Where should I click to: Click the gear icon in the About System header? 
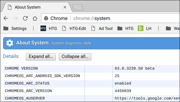(10, 43)
